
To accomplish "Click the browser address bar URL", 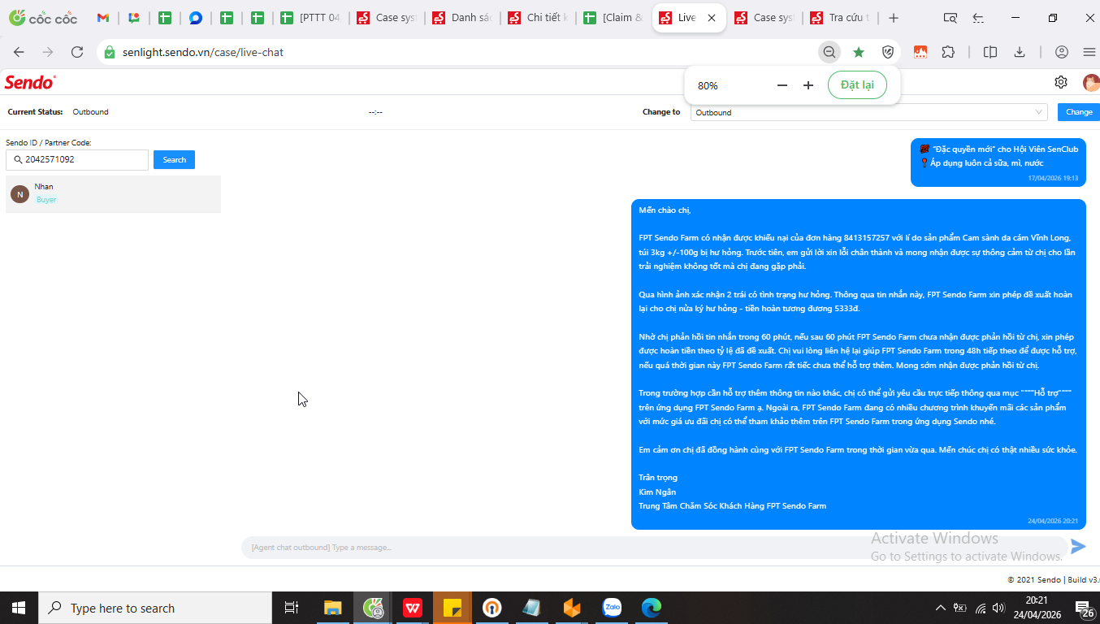I will (x=203, y=52).
